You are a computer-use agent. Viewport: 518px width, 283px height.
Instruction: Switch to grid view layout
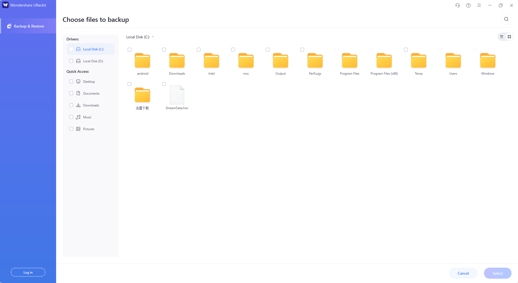point(509,37)
